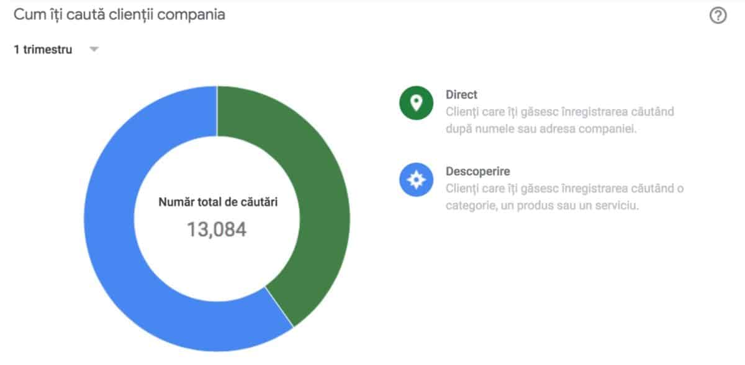This screenshot has width=745, height=365.
Task: Click the heading 'Cum îți caută clienții compania'
Action: coord(119,15)
